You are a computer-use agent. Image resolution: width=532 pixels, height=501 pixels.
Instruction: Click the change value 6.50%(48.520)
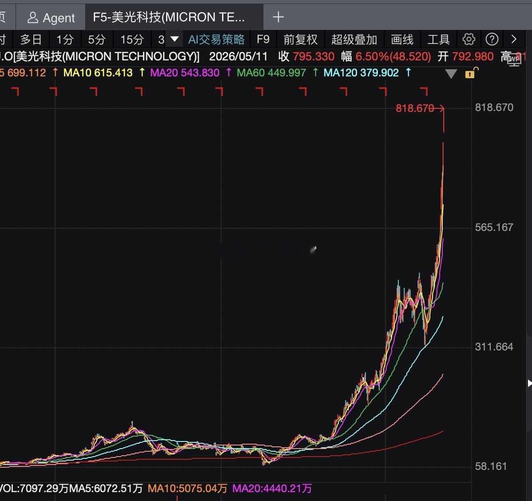point(393,56)
